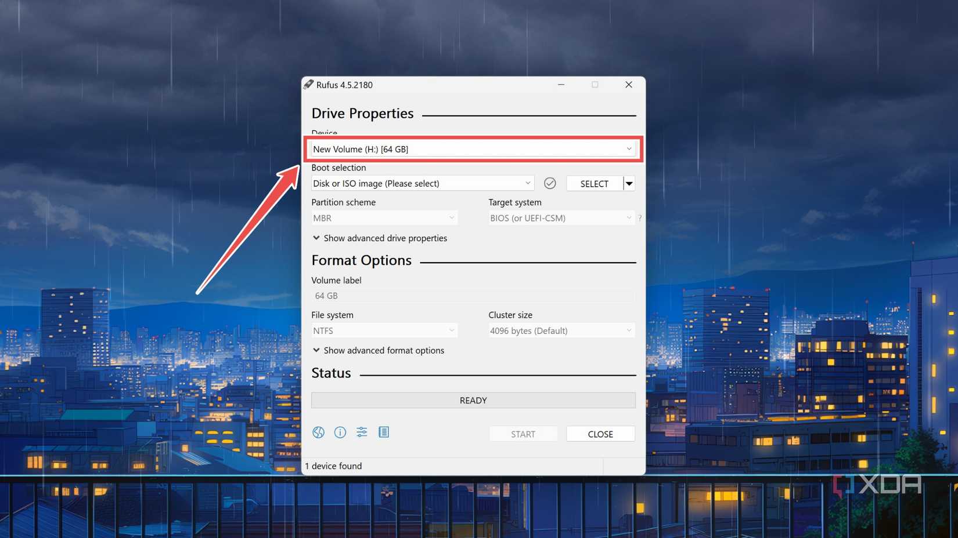Close the Rufus window via X

click(x=629, y=85)
